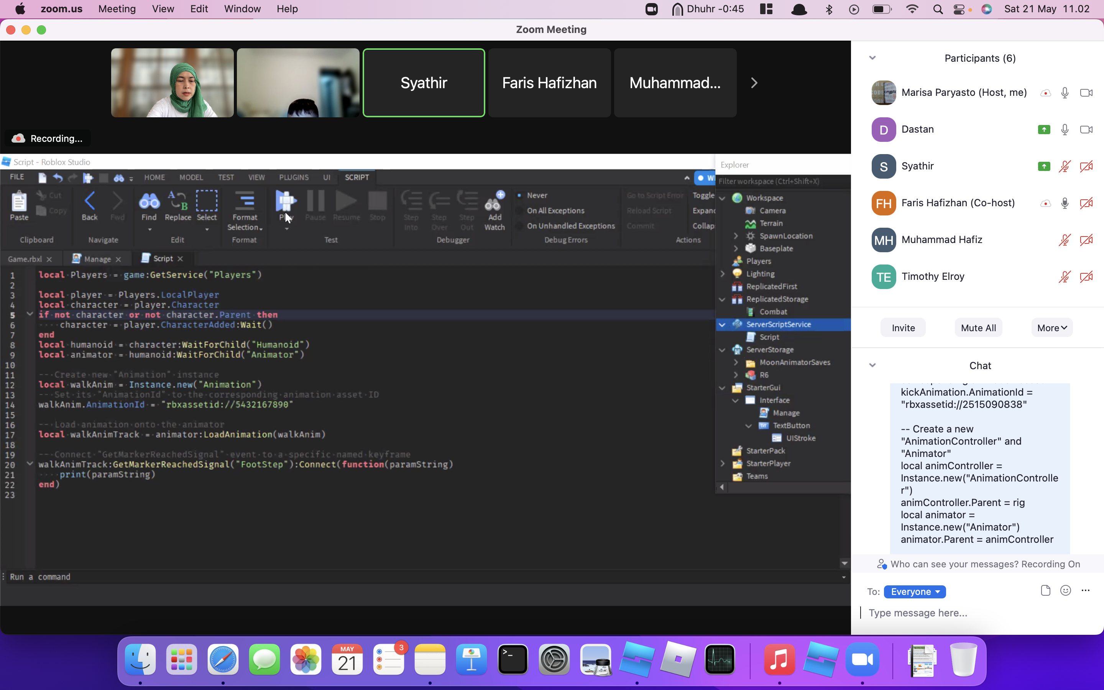This screenshot has height=690, width=1104.
Task: Open the More dropdown in Participants
Action: [1051, 328]
